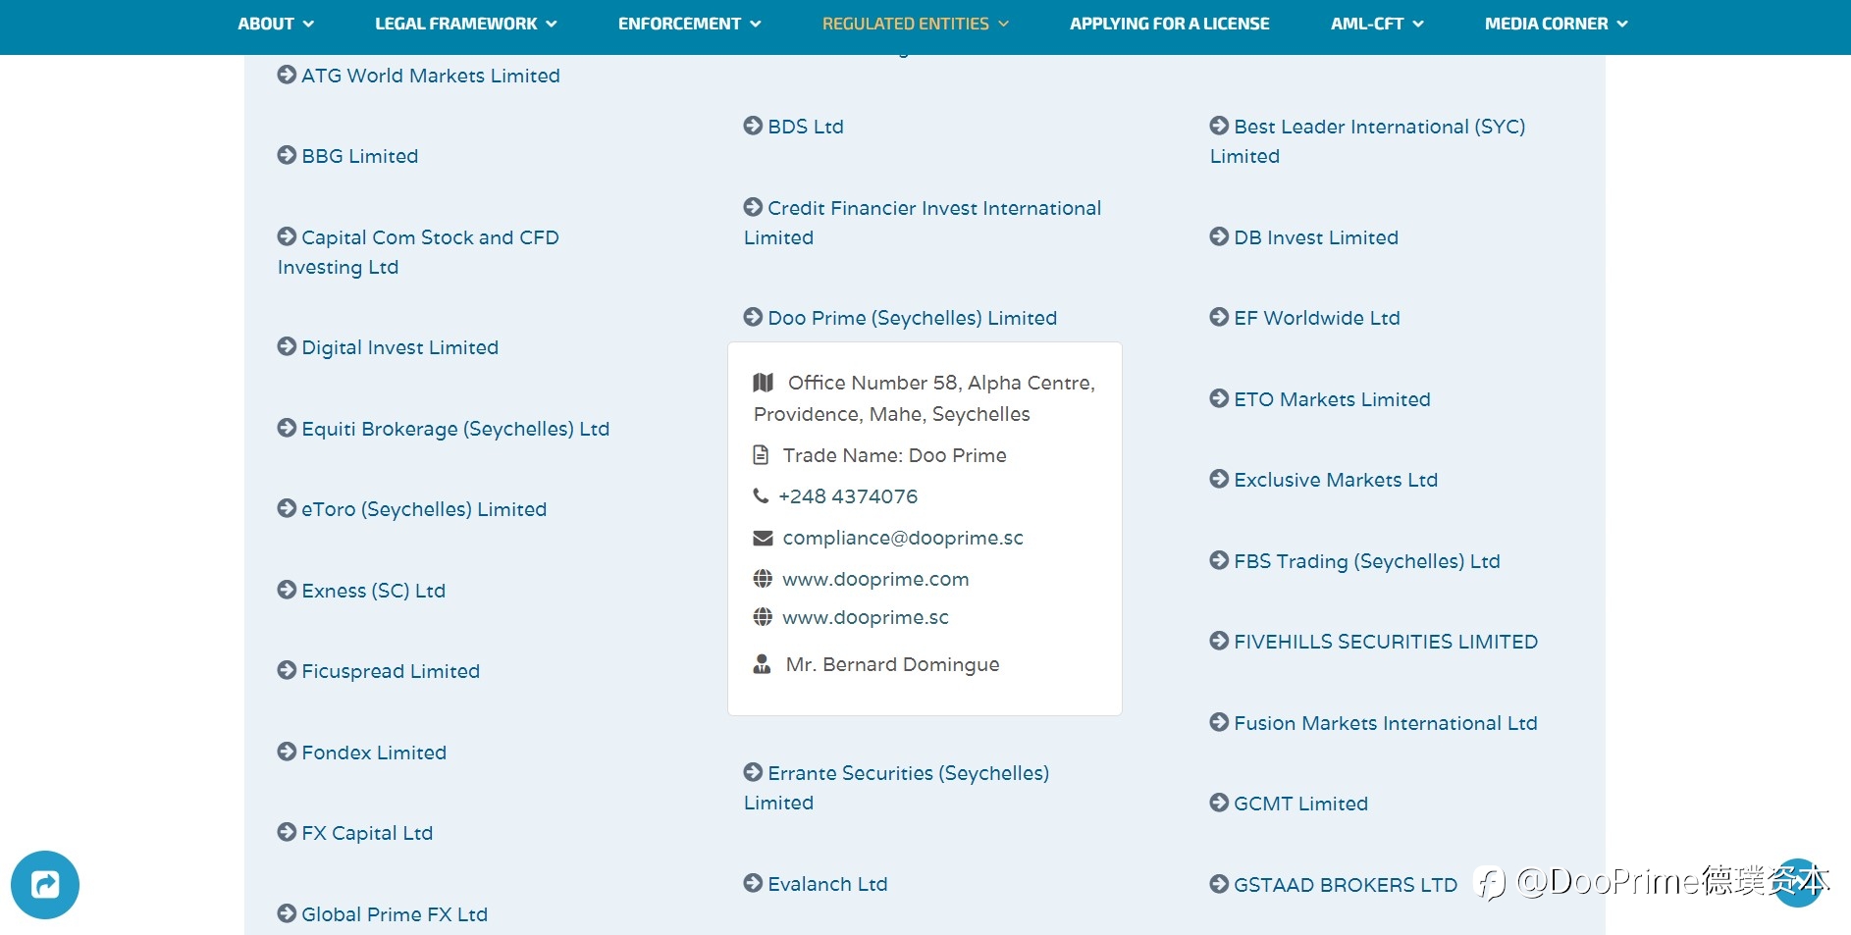Click the document icon beside Trade Name
Screen dimensions: 1851x935
click(x=761, y=455)
